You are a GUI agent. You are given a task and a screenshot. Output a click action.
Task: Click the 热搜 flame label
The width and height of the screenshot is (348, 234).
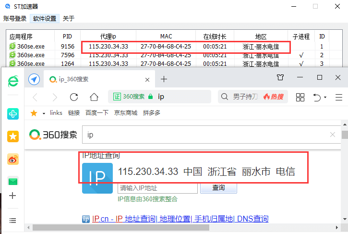tap(274, 97)
